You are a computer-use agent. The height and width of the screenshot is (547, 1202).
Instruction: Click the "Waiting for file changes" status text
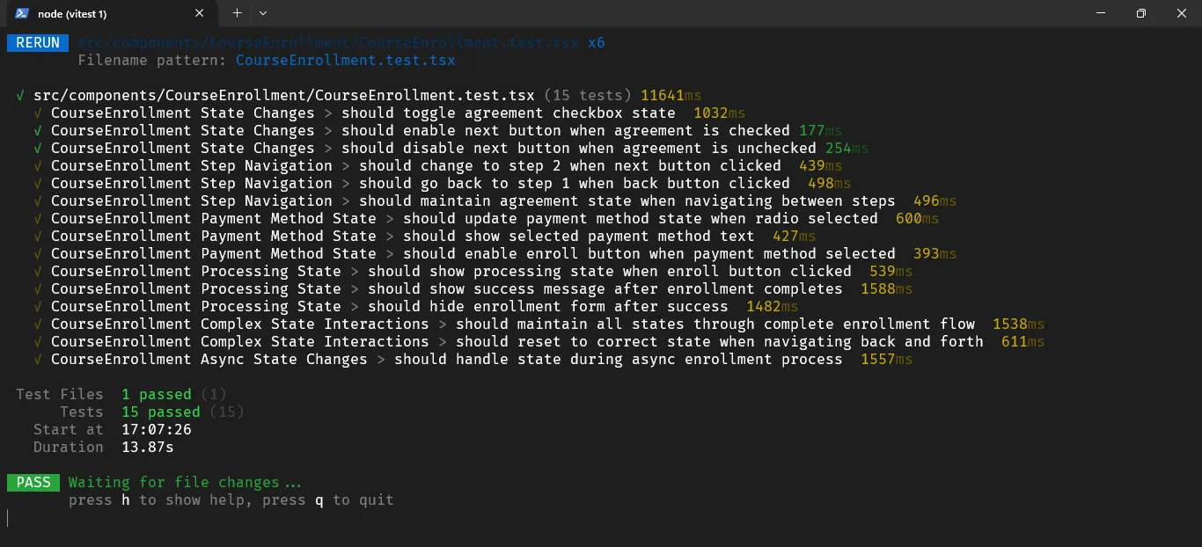[x=186, y=482]
